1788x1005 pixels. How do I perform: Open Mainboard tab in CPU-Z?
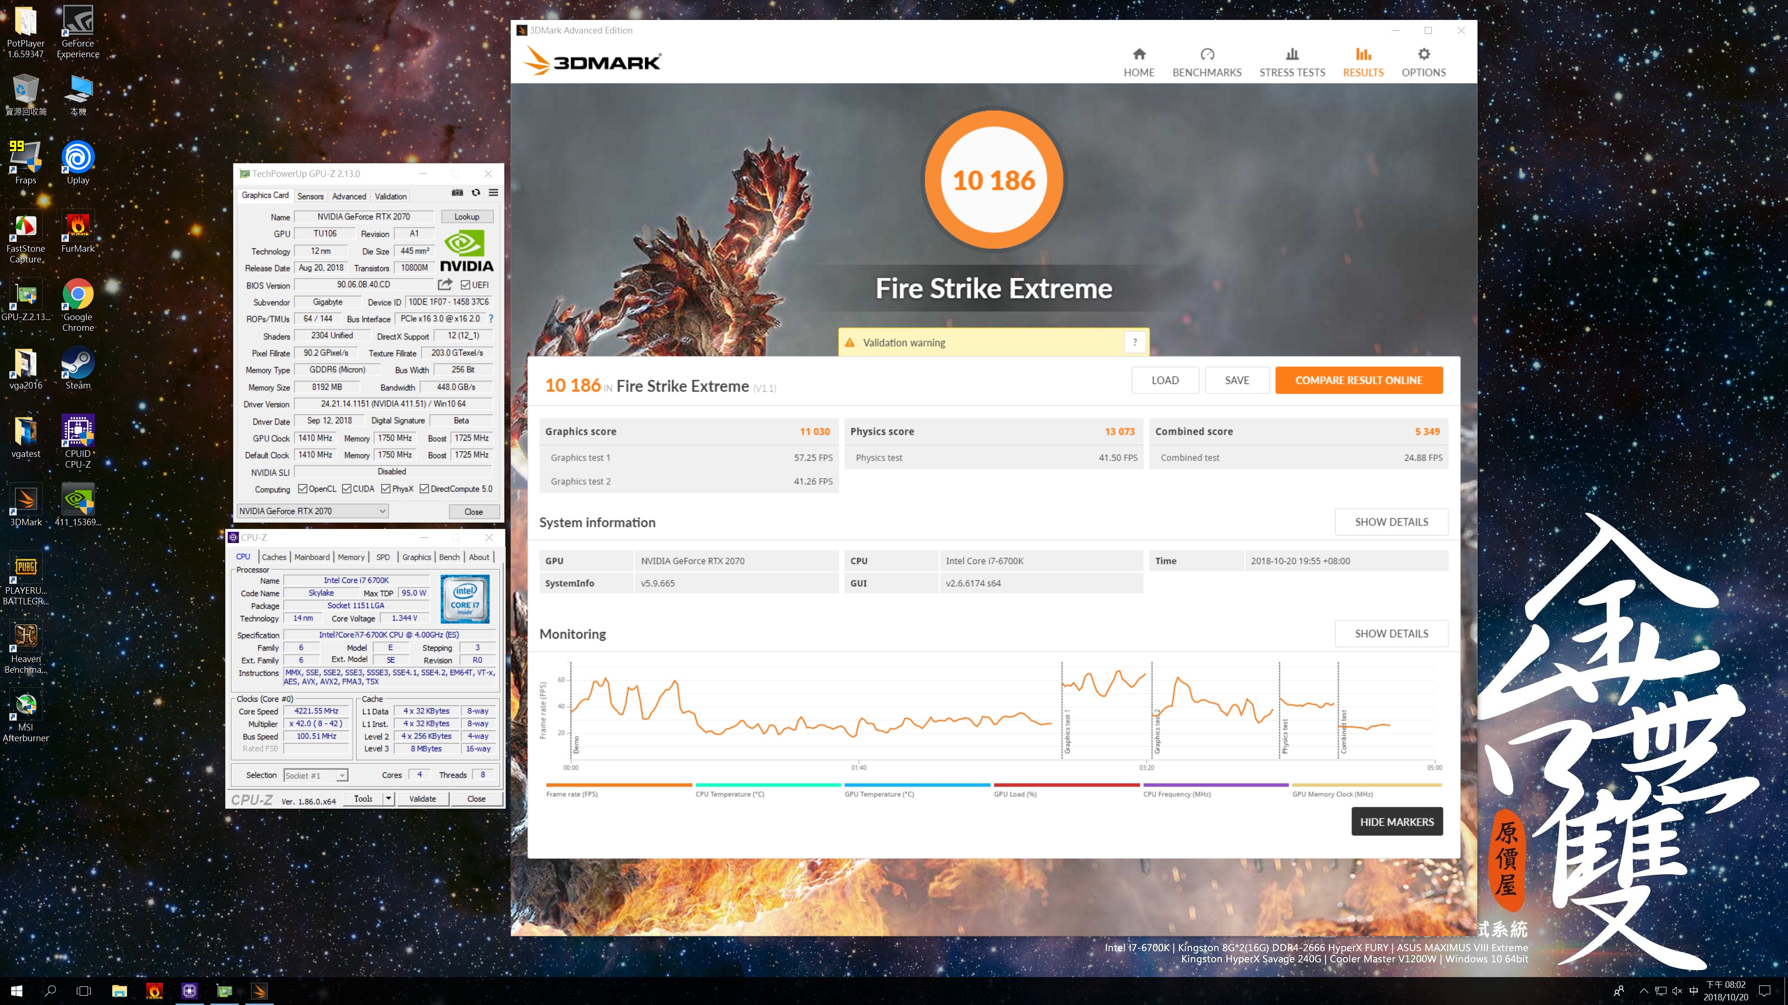(312, 557)
